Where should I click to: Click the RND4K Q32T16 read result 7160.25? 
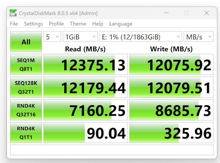click(x=86, y=110)
